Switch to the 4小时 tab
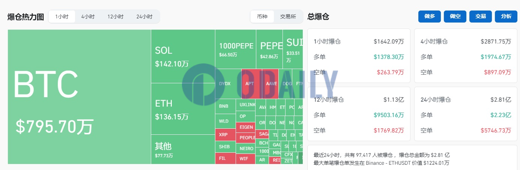The width and height of the screenshot is (520, 170). pos(88,17)
